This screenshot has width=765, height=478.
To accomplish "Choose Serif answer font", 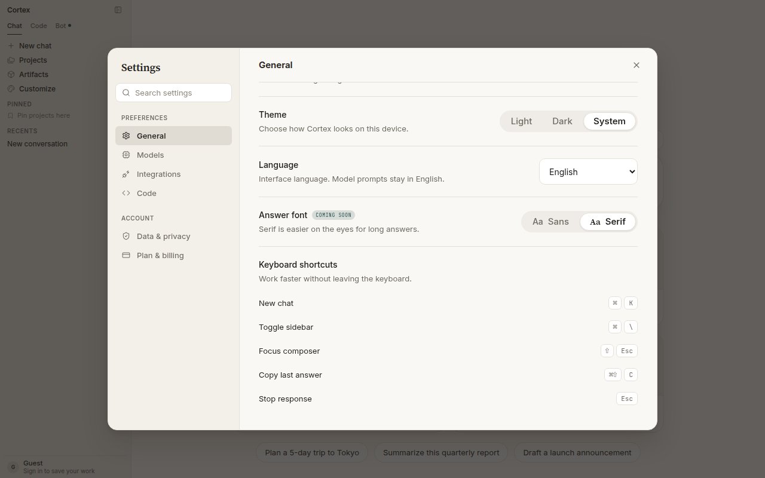I will [608, 222].
